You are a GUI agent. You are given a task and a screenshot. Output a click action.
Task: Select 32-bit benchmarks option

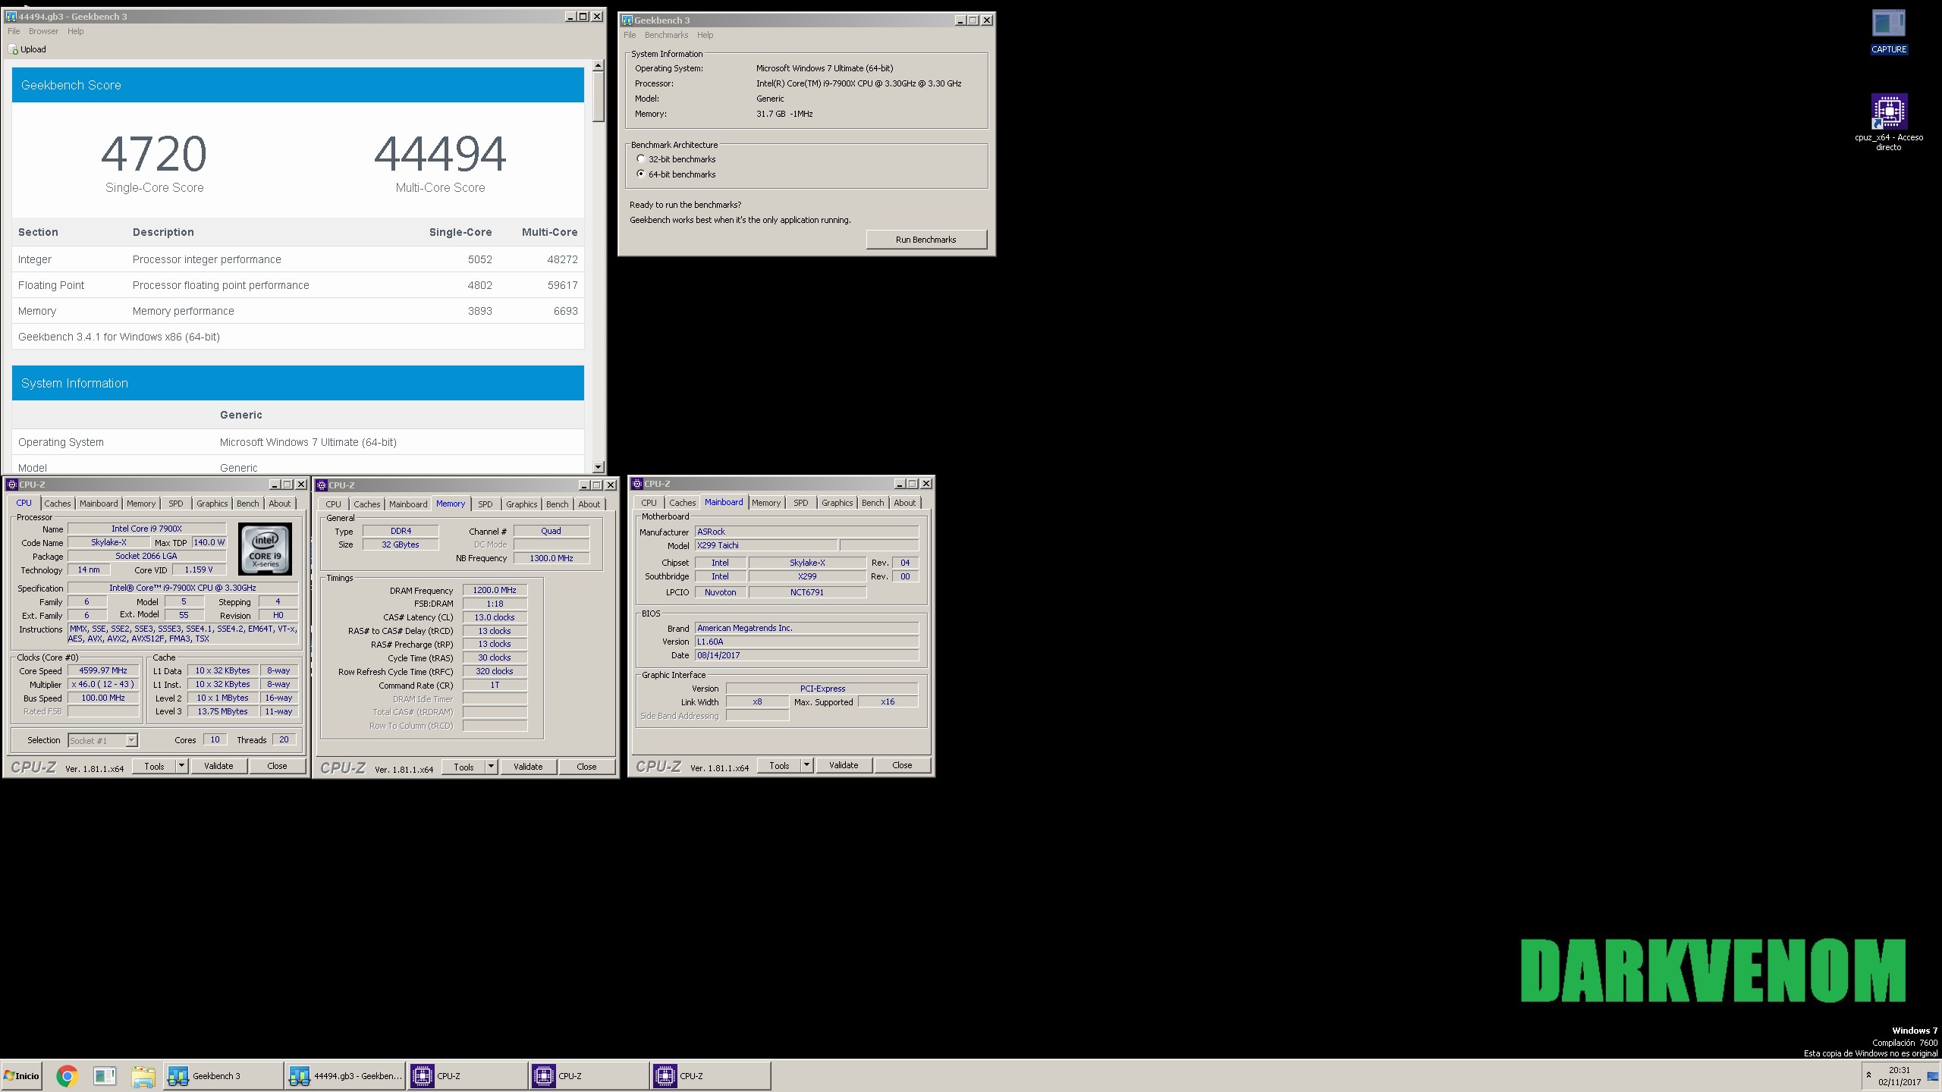coord(641,159)
